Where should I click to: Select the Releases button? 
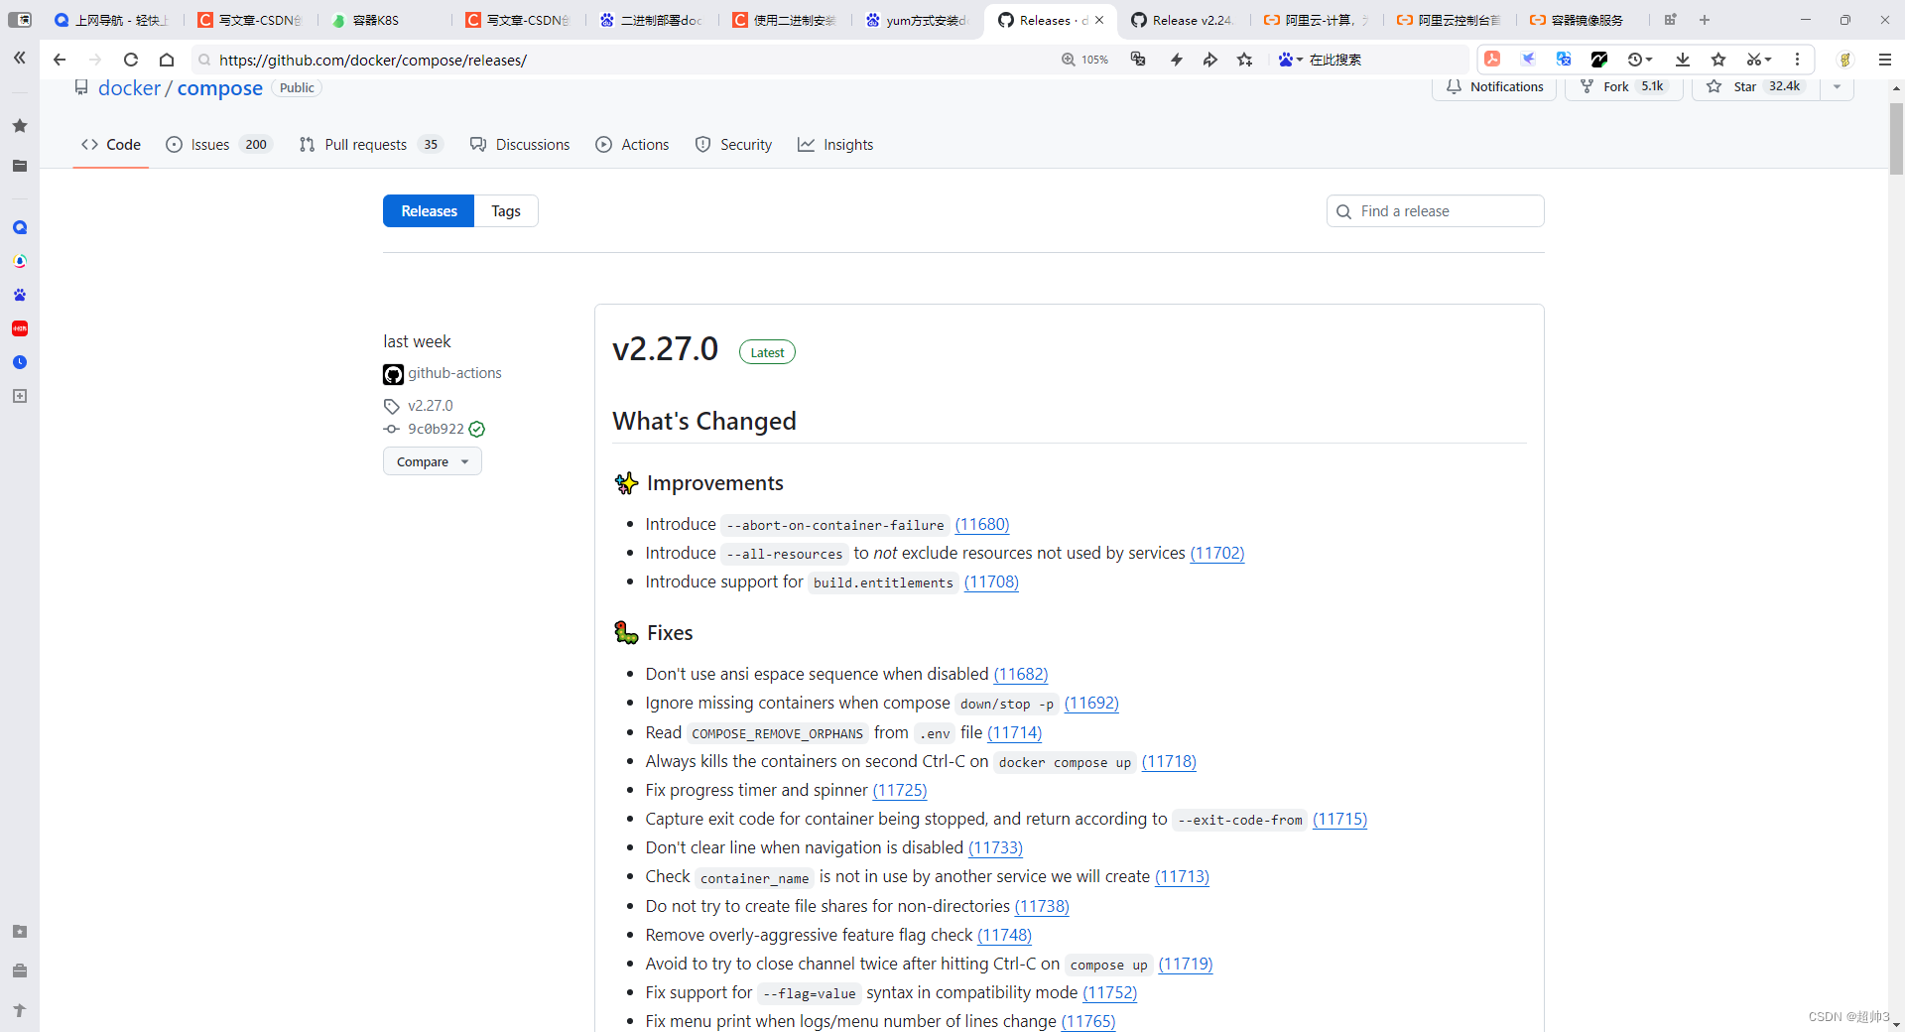(x=429, y=211)
